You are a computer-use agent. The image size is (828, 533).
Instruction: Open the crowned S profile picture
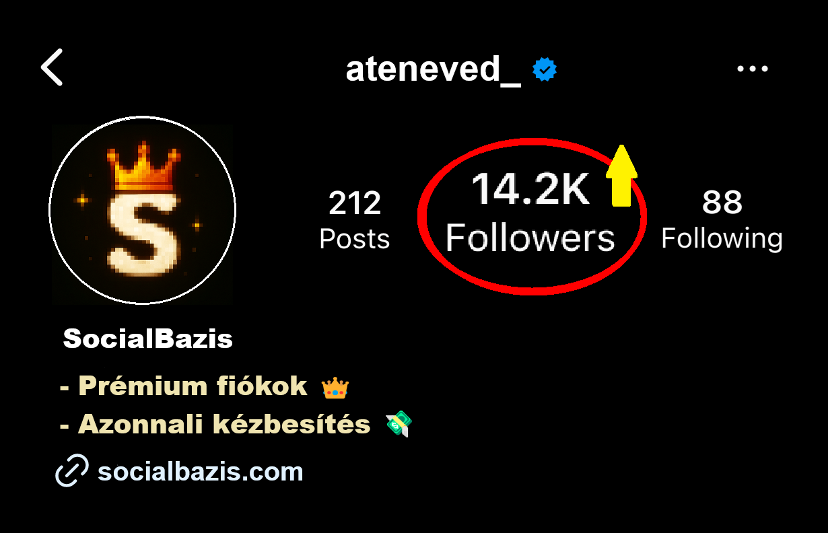pos(143,211)
